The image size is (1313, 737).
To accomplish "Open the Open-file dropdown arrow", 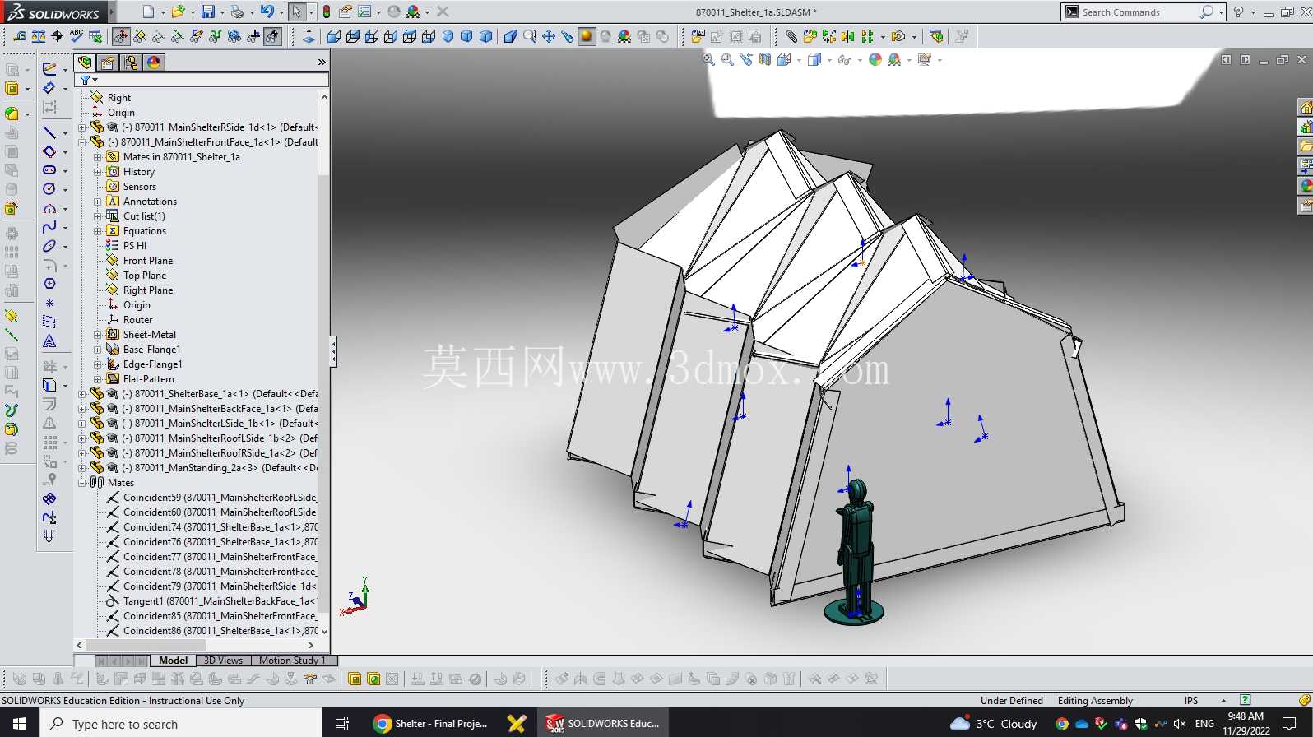I will [x=193, y=12].
